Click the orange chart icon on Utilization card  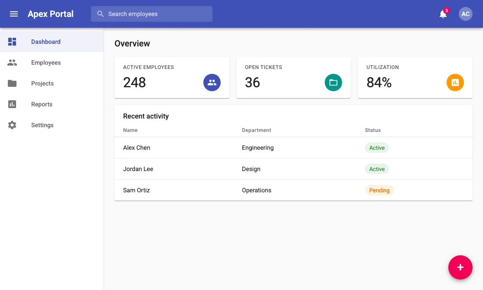pos(455,82)
